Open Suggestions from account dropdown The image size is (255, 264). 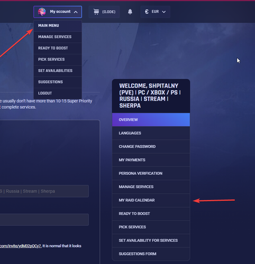[x=58, y=82]
